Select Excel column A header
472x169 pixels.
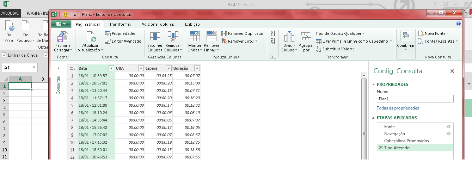click(20, 79)
